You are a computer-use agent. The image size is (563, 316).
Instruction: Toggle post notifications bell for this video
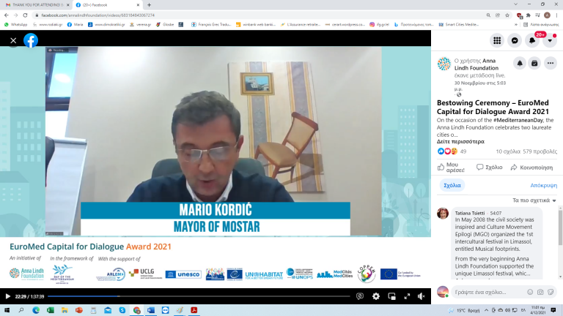tap(519, 64)
